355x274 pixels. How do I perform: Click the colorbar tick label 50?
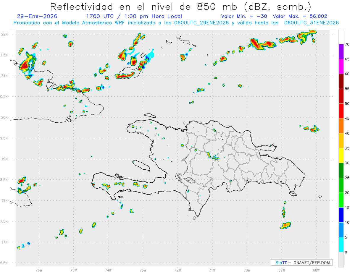pos(347,104)
